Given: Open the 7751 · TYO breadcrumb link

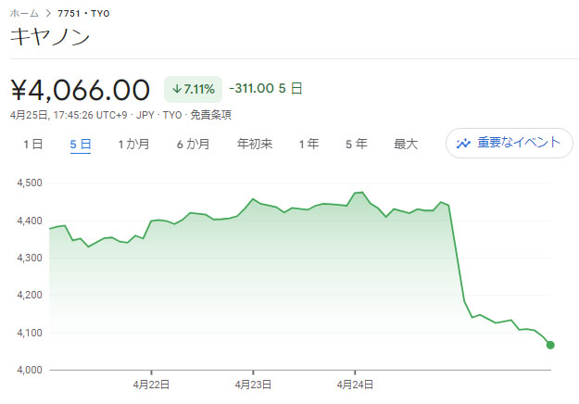Looking at the screenshot, I should (x=83, y=14).
